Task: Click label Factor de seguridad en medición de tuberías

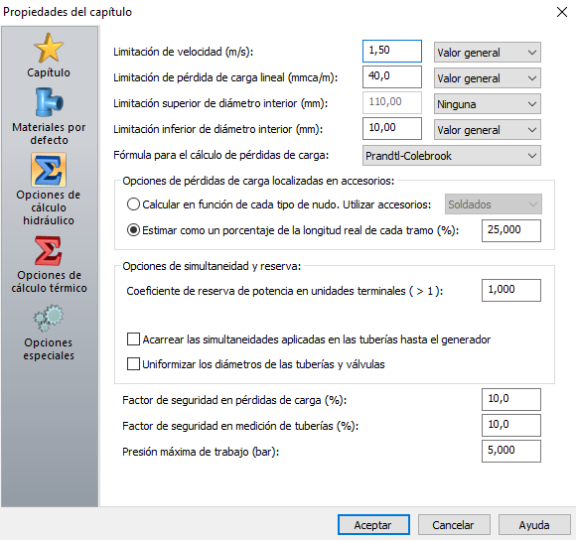Action: point(240,426)
